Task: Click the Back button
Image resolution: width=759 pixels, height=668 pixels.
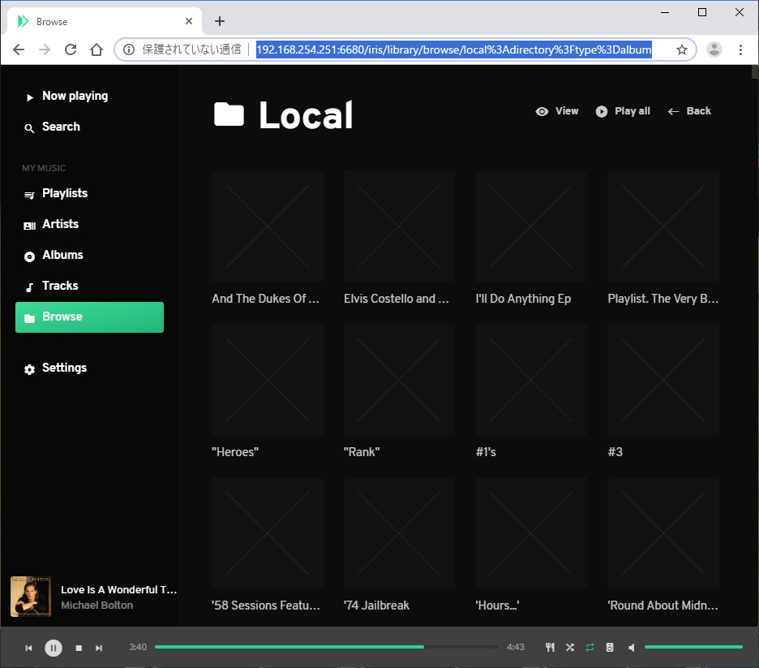Action: 688,111
